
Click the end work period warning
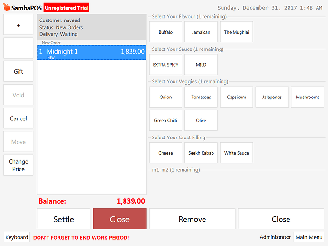click(81, 238)
